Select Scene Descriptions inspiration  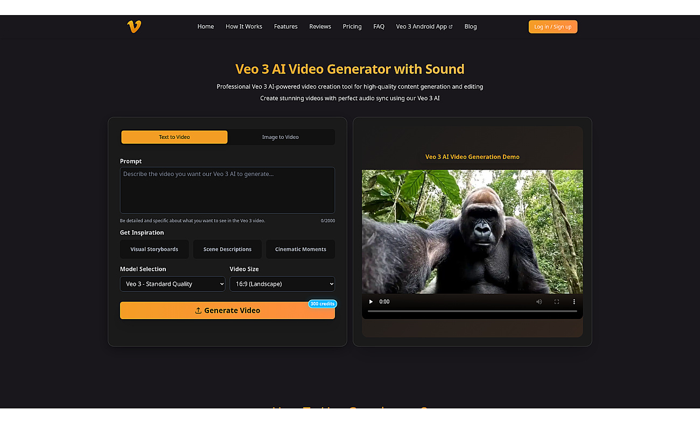(227, 249)
